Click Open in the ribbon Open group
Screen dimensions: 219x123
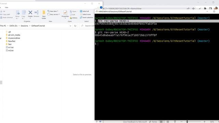coord(74,11)
